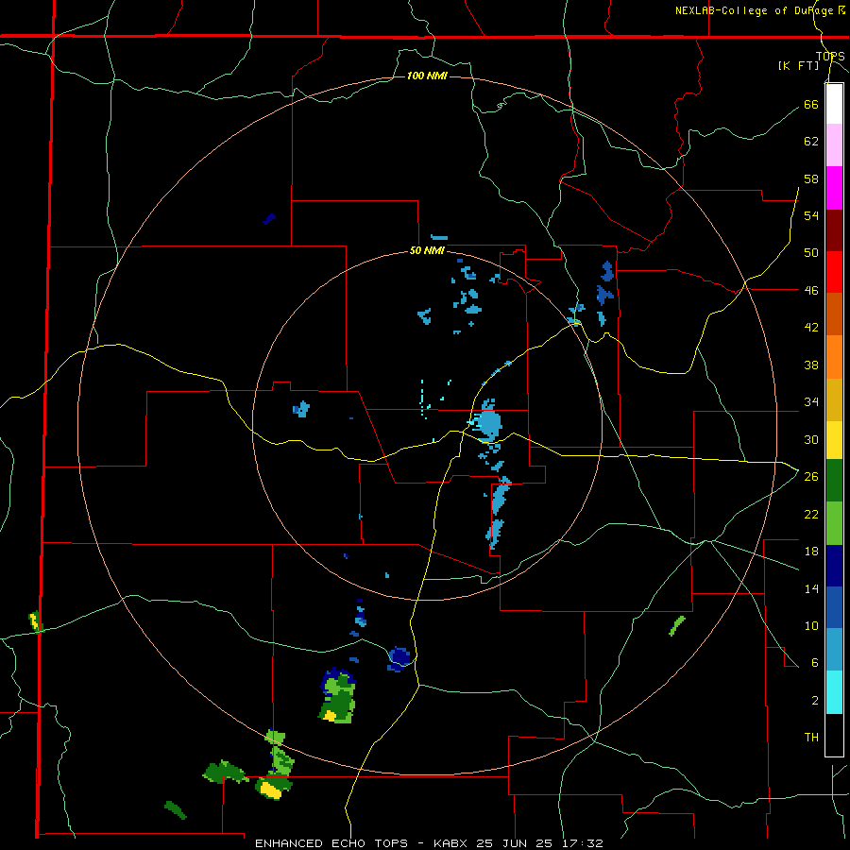Screen dimensions: 850x850
Task: Click the legend value '46'
Action: pos(811,290)
